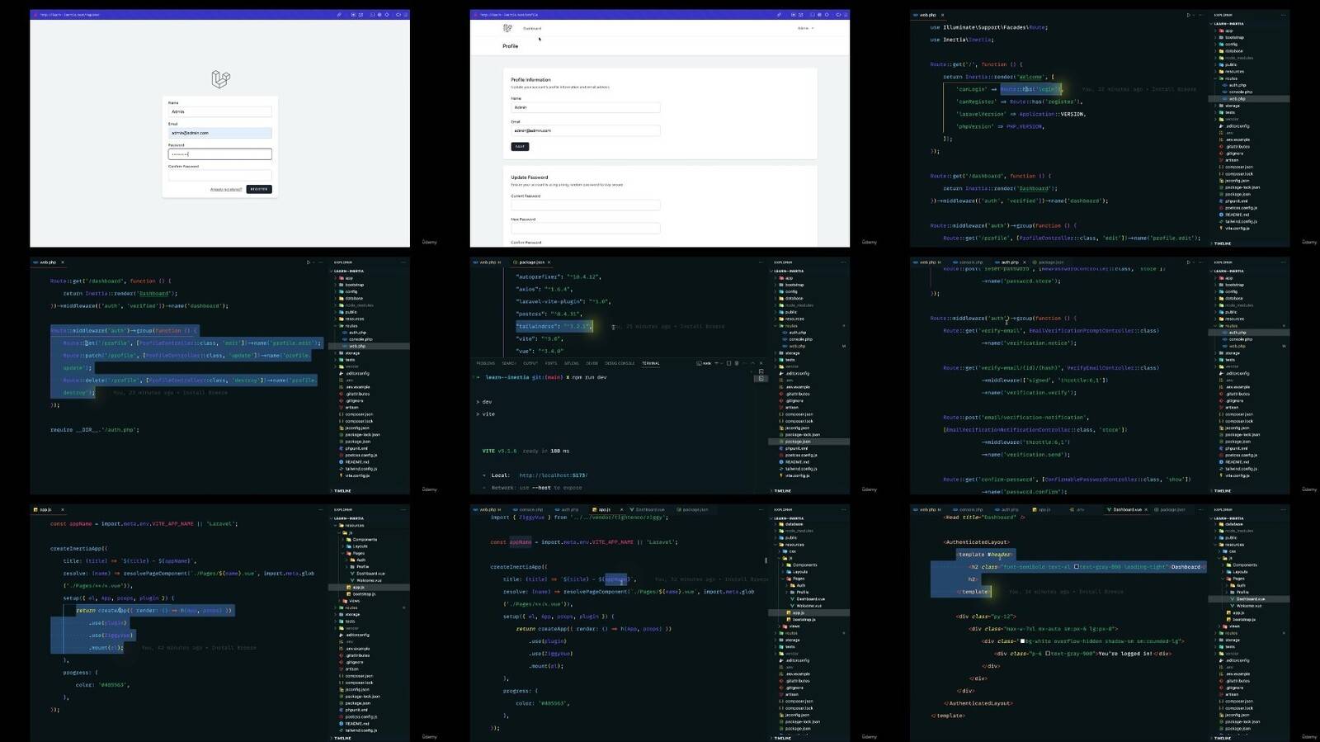
Task: Click the SAVE button under Profile Information
Action: point(520,147)
